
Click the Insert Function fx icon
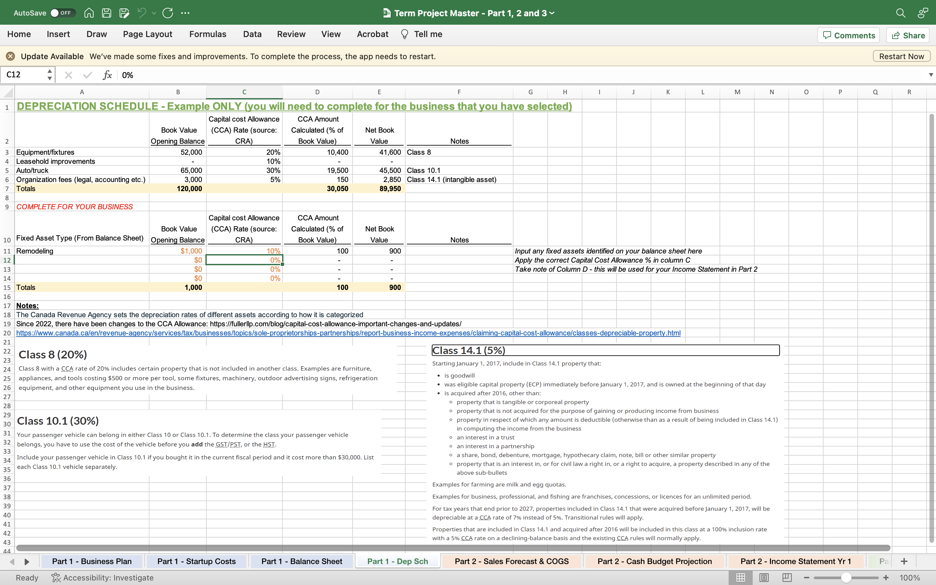107,75
